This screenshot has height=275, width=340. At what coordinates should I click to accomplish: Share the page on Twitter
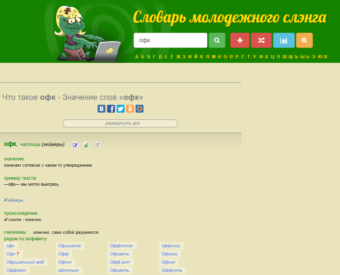121,109
